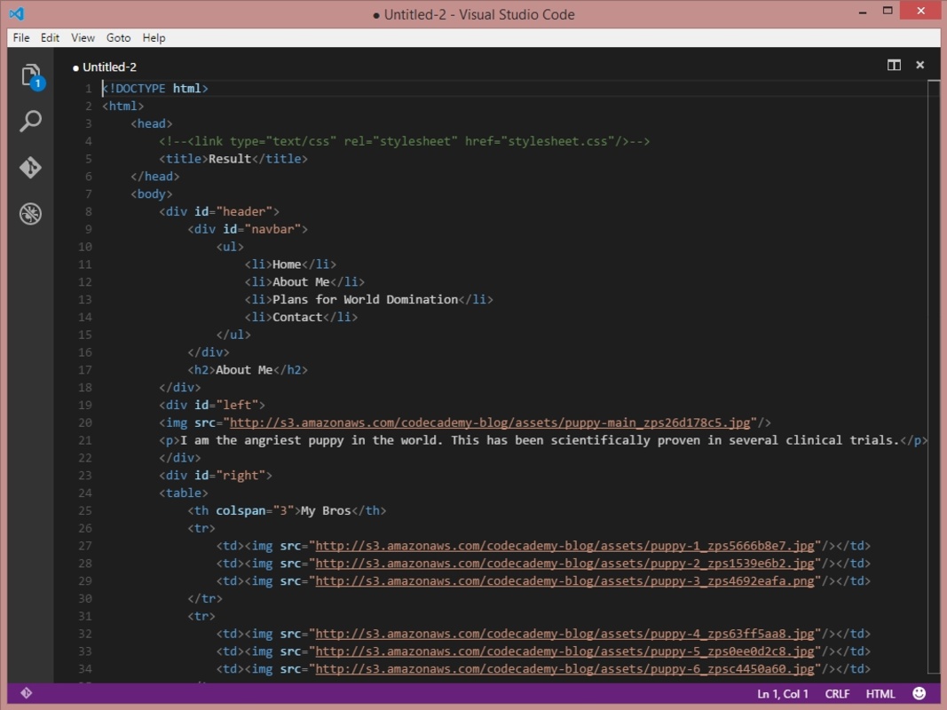
Task: Open the View menu
Action: [x=83, y=38]
